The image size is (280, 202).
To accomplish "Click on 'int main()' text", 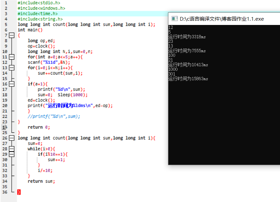I will point(30,30).
